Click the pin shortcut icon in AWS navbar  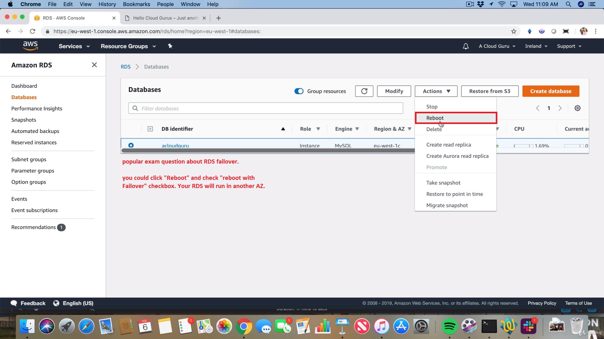coord(170,46)
